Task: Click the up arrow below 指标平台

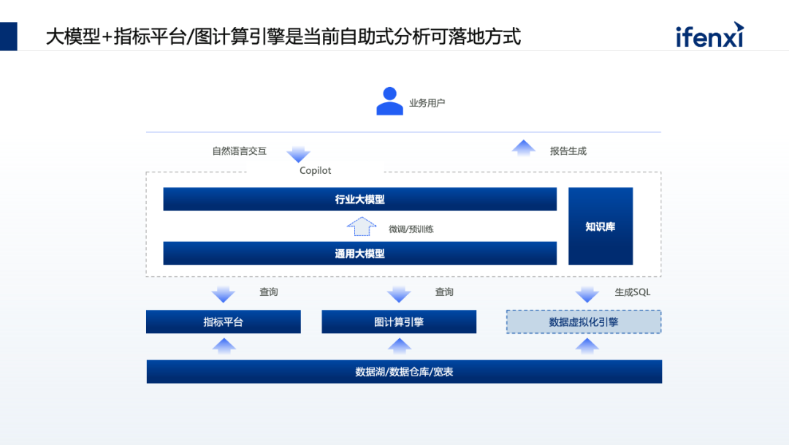Action: coord(224,346)
